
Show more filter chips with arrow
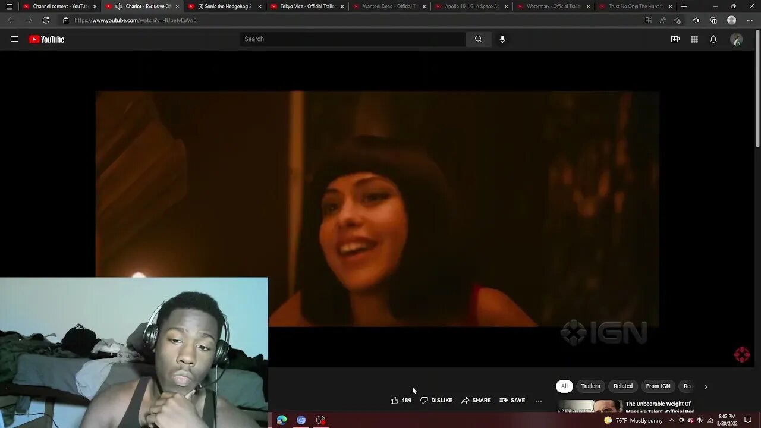pyautogui.click(x=706, y=386)
